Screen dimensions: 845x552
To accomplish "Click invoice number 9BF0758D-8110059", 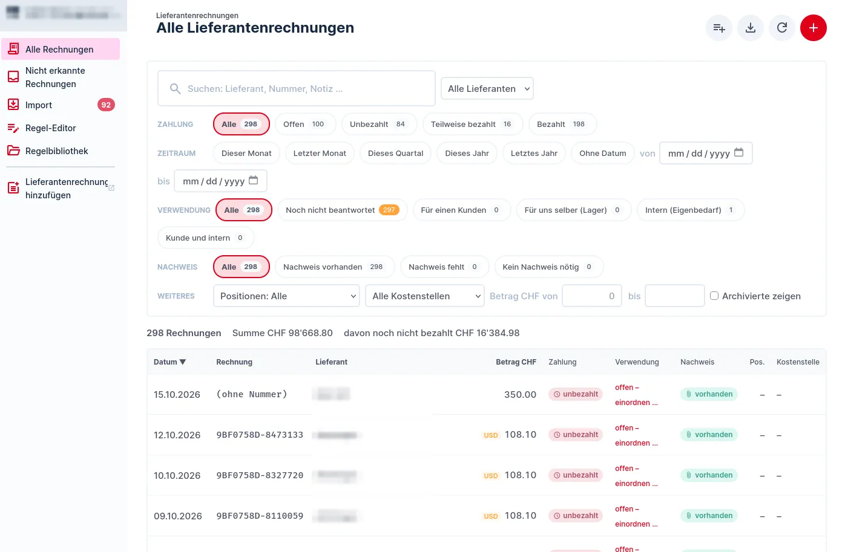I will pos(260,516).
